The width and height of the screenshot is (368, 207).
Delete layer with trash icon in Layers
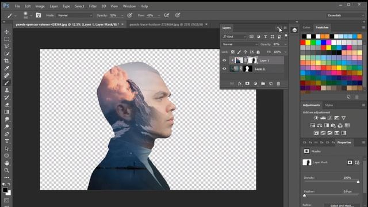[x=278, y=83]
